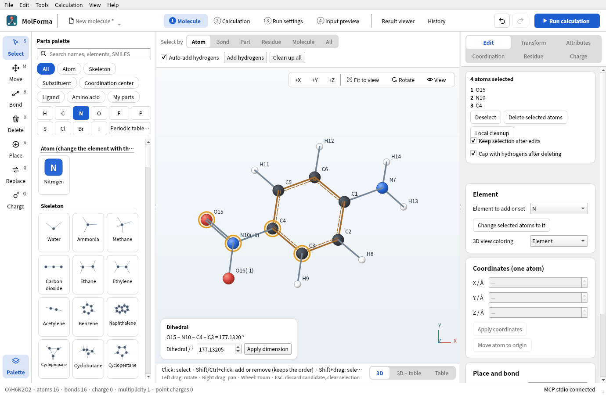Click the Dihedral angle value field
The width and height of the screenshot is (606, 395).
(x=216, y=349)
